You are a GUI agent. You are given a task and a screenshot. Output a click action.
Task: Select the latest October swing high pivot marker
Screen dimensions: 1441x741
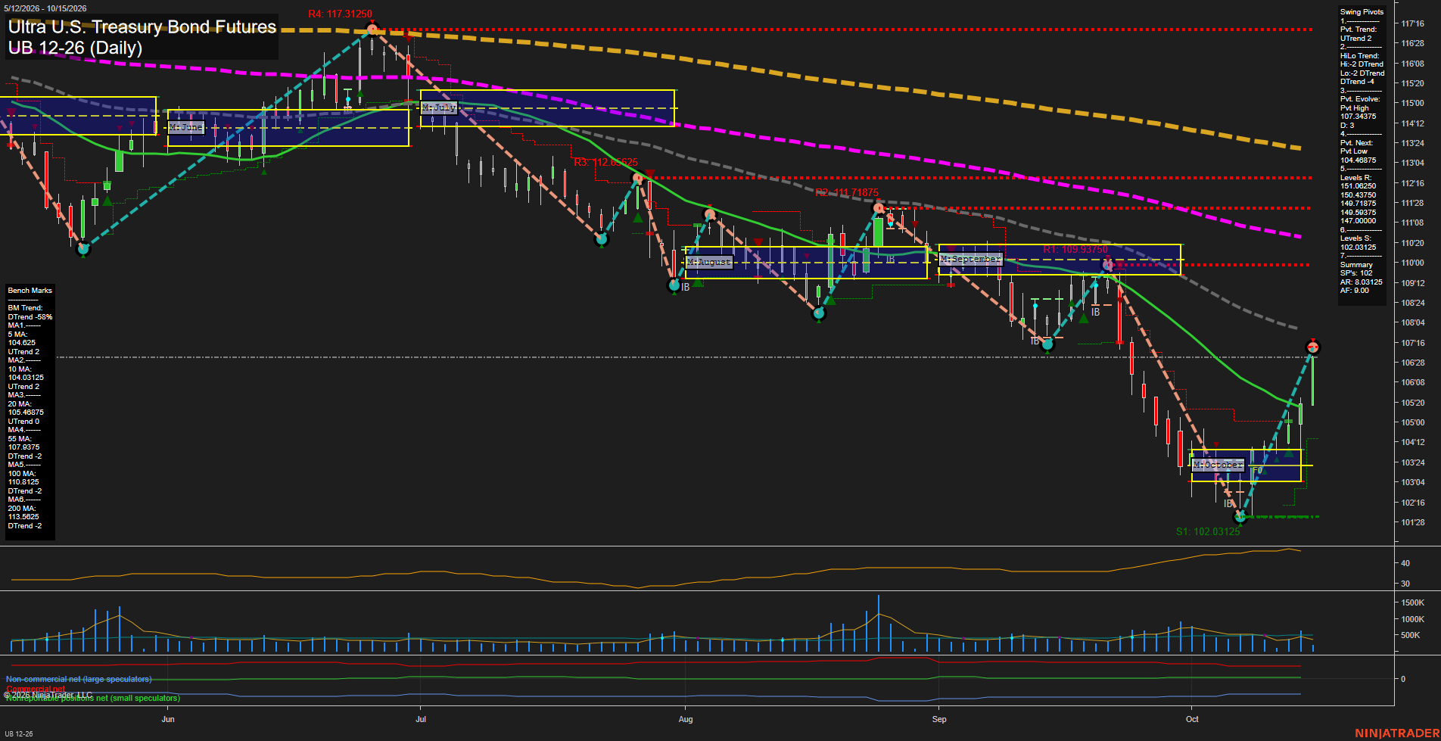1313,347
